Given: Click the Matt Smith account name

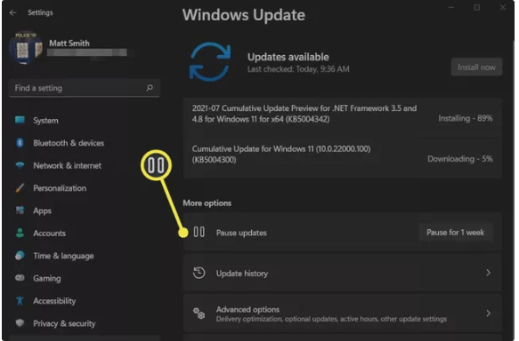Looking at the screenshot, I should [x=69, y=44].
